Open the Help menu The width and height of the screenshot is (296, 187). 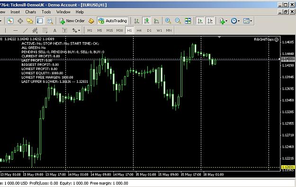click(x=80, y=12)
